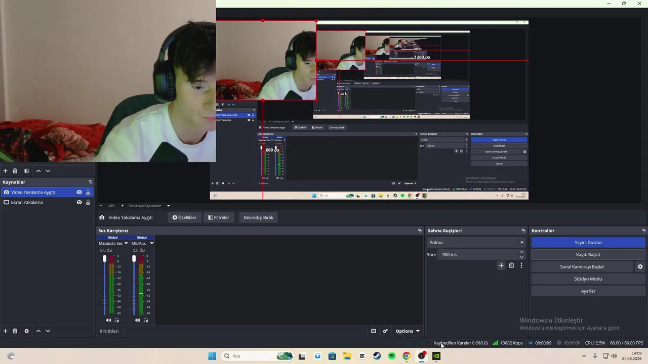Undock the Kontroller panel

tap(643, 231)
